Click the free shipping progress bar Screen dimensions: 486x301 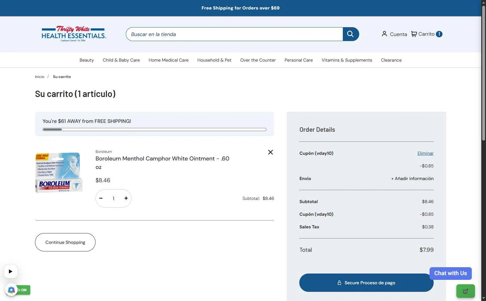pos(155,129)
